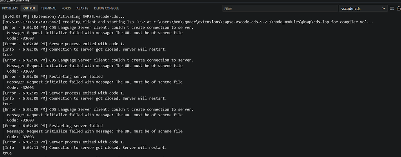Image resolution: width=401 pixels, height=157 pixels.
Task: Toggle the output scroll lock icon
Action: pyautogui.click(x=399, y=8)
